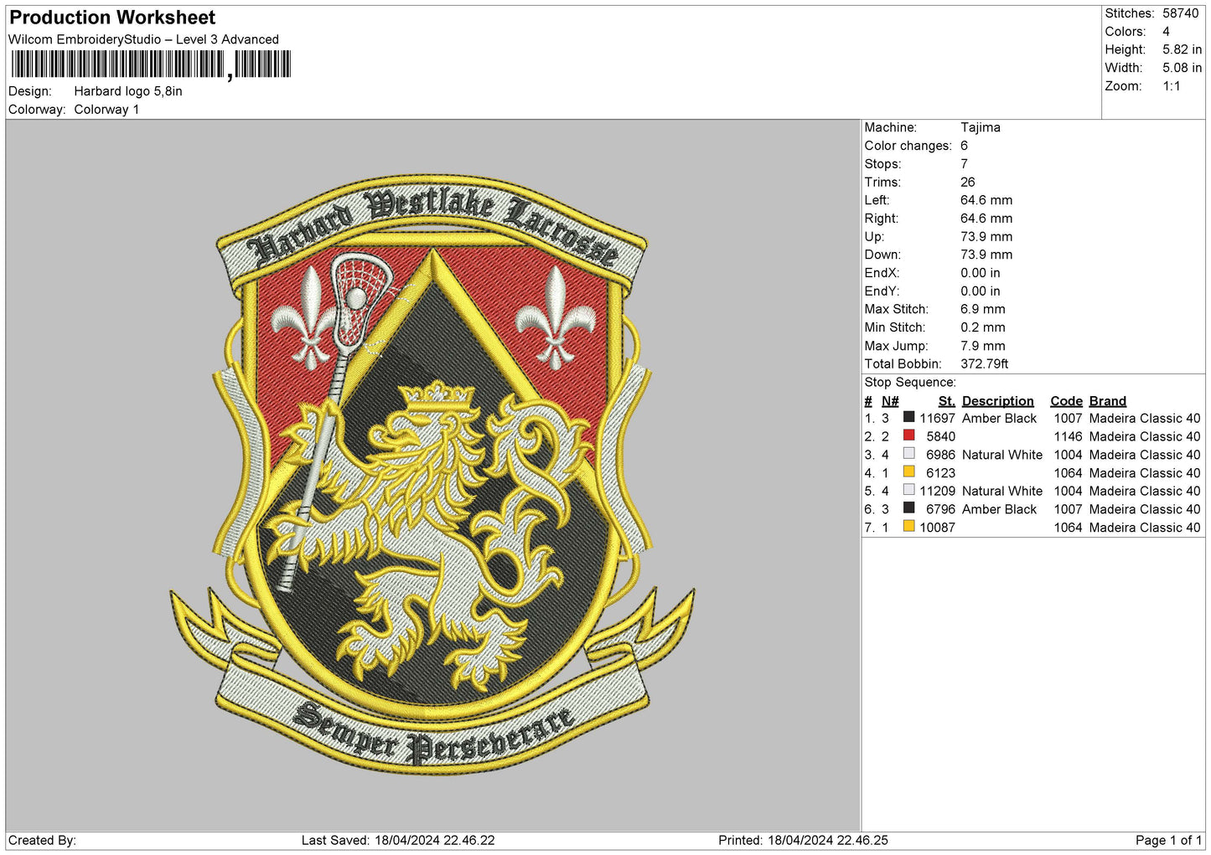Select the yellow swatch in row 10087
This screenshot has width=1211, height=855.
[908, 527]
